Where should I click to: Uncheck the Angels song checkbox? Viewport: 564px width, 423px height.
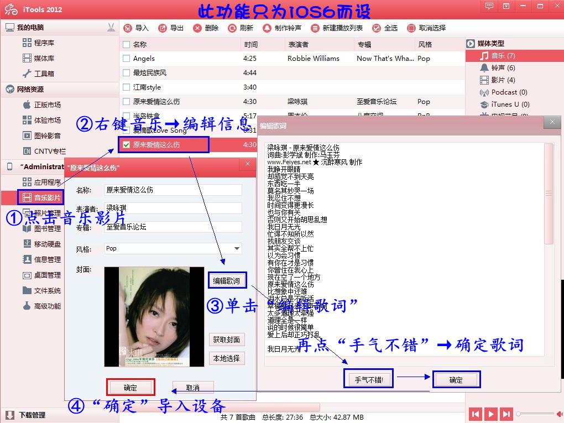click(126, 58)
